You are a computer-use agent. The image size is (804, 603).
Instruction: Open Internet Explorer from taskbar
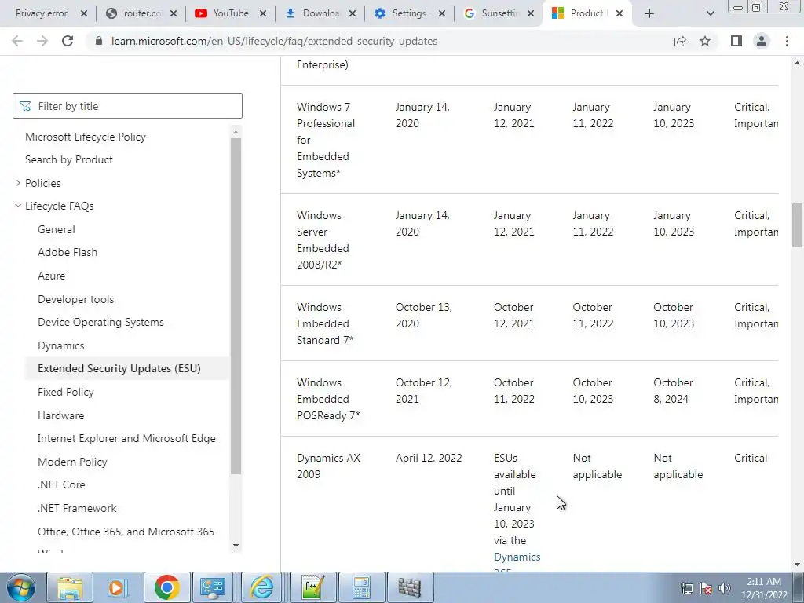(x=262, y=587)
